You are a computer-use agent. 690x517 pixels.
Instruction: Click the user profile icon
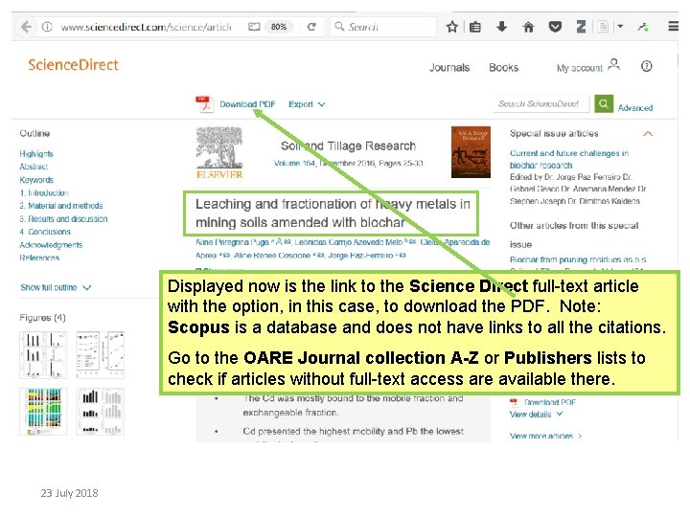pyautogui.click(x=614, y=65)
